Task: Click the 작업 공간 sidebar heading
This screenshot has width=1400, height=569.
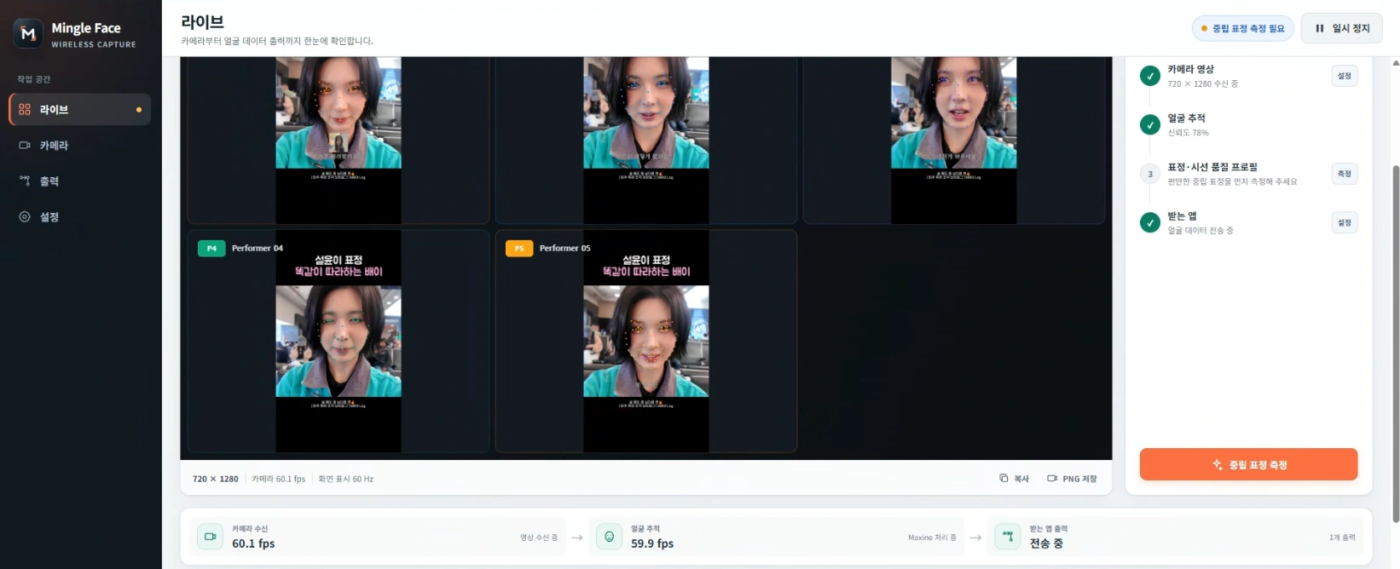Action: [x=34, y=79]
